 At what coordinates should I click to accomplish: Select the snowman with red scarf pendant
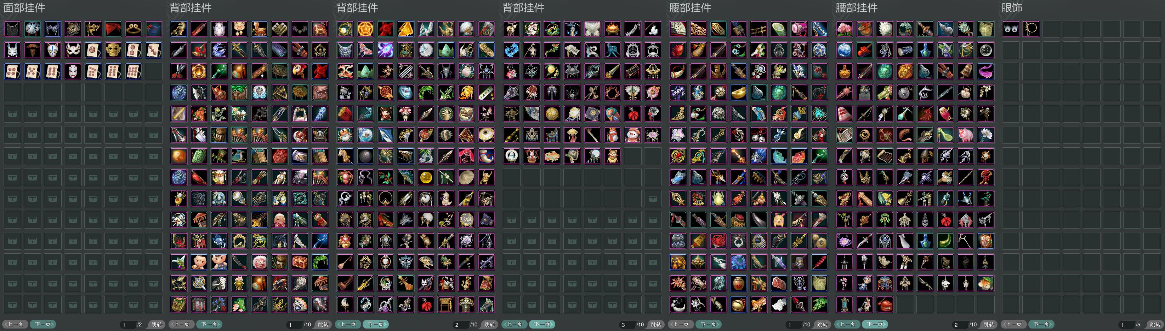click(633, 135)
